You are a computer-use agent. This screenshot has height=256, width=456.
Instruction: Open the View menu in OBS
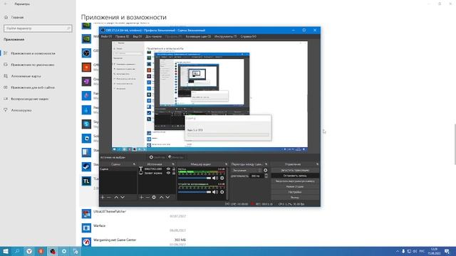click(138, 36)
